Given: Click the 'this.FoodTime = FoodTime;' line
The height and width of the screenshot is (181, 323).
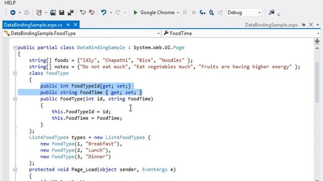Looking at the screenshot, I should pos(87,118).
